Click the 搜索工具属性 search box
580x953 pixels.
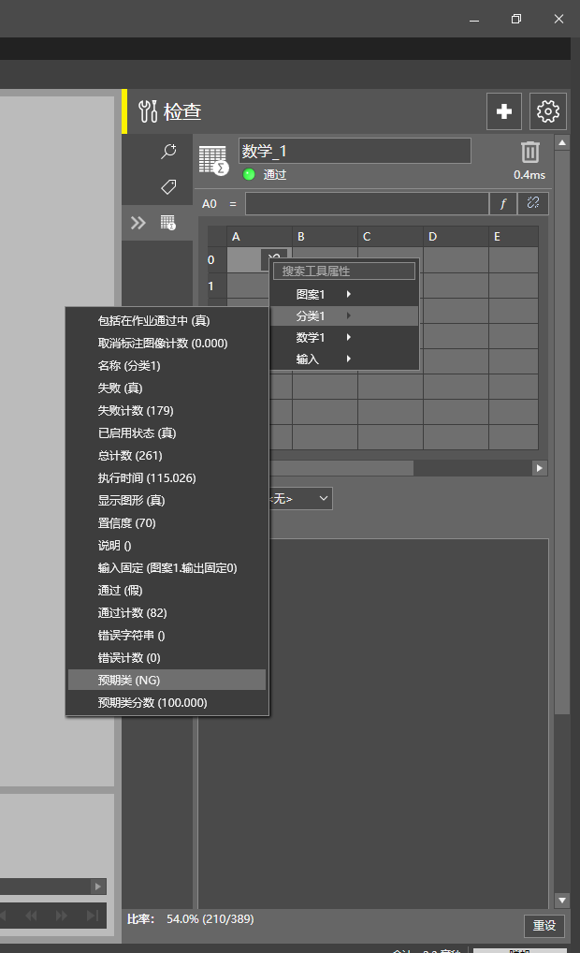click(x=344, y=271)
